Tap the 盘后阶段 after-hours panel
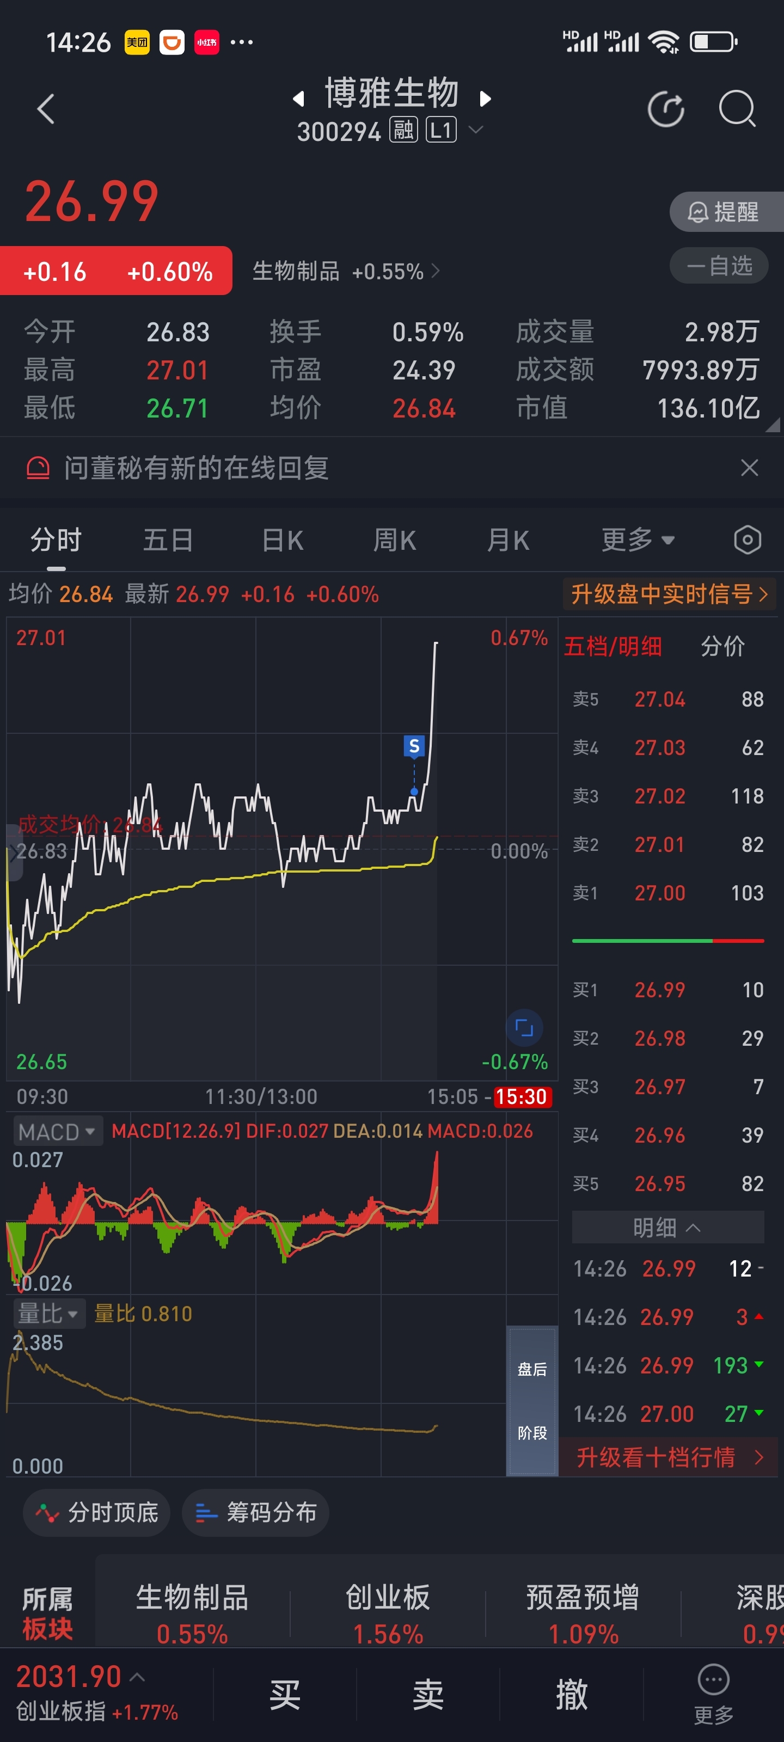This screenshot has width=784, height=1742. point(532,1401)
